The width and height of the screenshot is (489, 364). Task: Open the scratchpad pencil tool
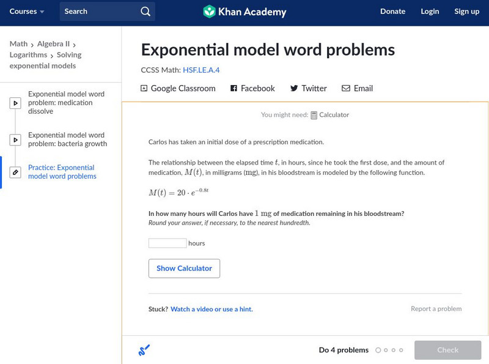pyautogui.click(x=144, y=351)
